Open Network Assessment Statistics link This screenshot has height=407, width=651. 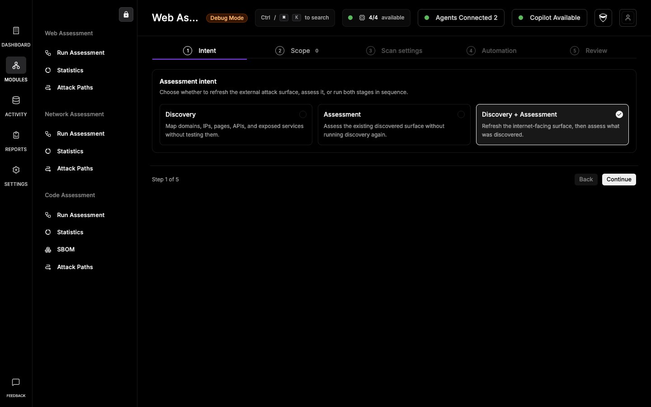click(70, 151)
